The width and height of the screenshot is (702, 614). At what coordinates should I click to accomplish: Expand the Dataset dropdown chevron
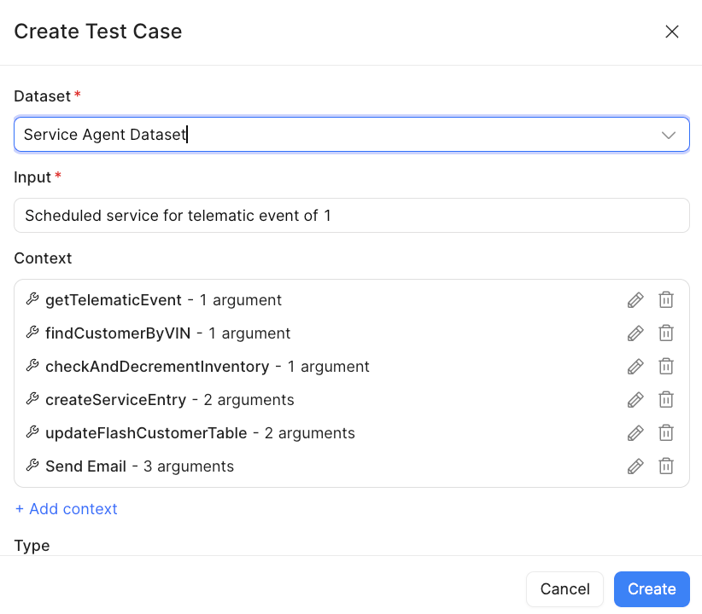(669, 135)
